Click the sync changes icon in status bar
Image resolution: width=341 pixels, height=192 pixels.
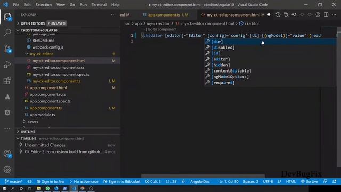click(30, 181)
